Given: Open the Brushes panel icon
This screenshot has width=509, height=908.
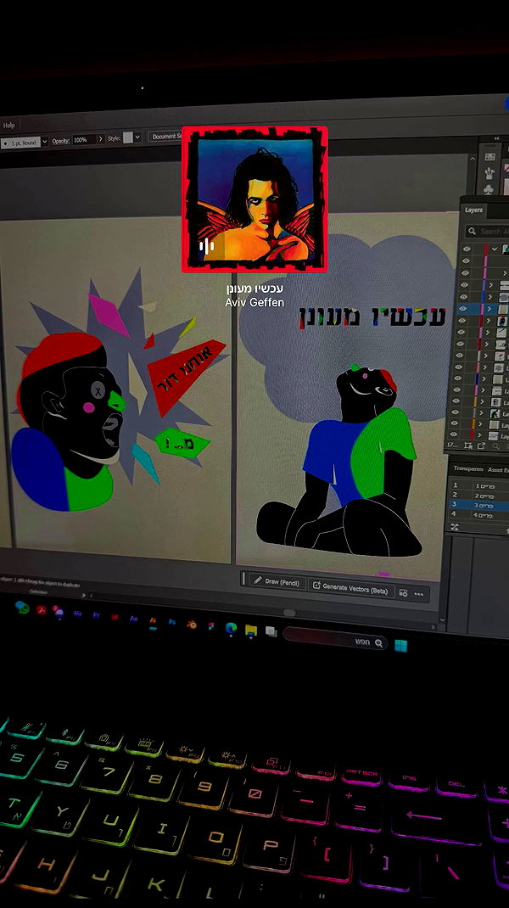Looking at the screenshot, I should (x=489, y=173).
